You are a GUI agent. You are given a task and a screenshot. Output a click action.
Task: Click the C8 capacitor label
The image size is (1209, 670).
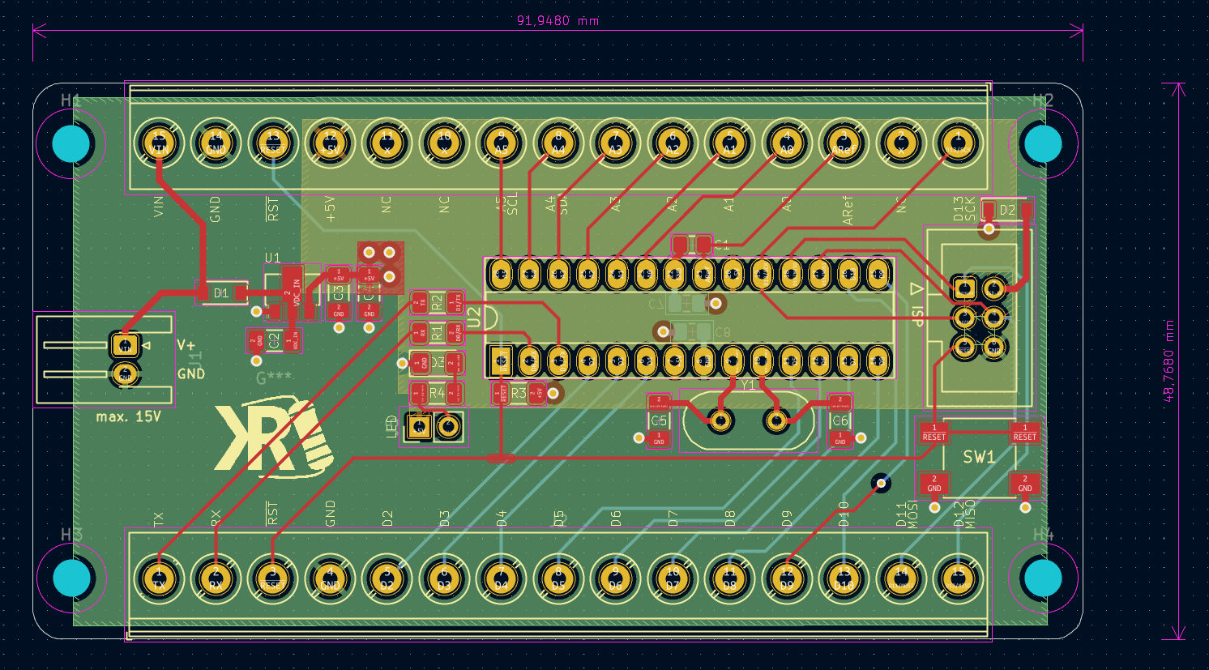[722, 333]
